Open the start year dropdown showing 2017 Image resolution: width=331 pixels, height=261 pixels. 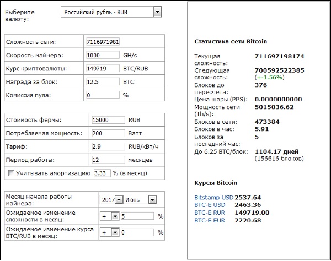coord(111,200)
